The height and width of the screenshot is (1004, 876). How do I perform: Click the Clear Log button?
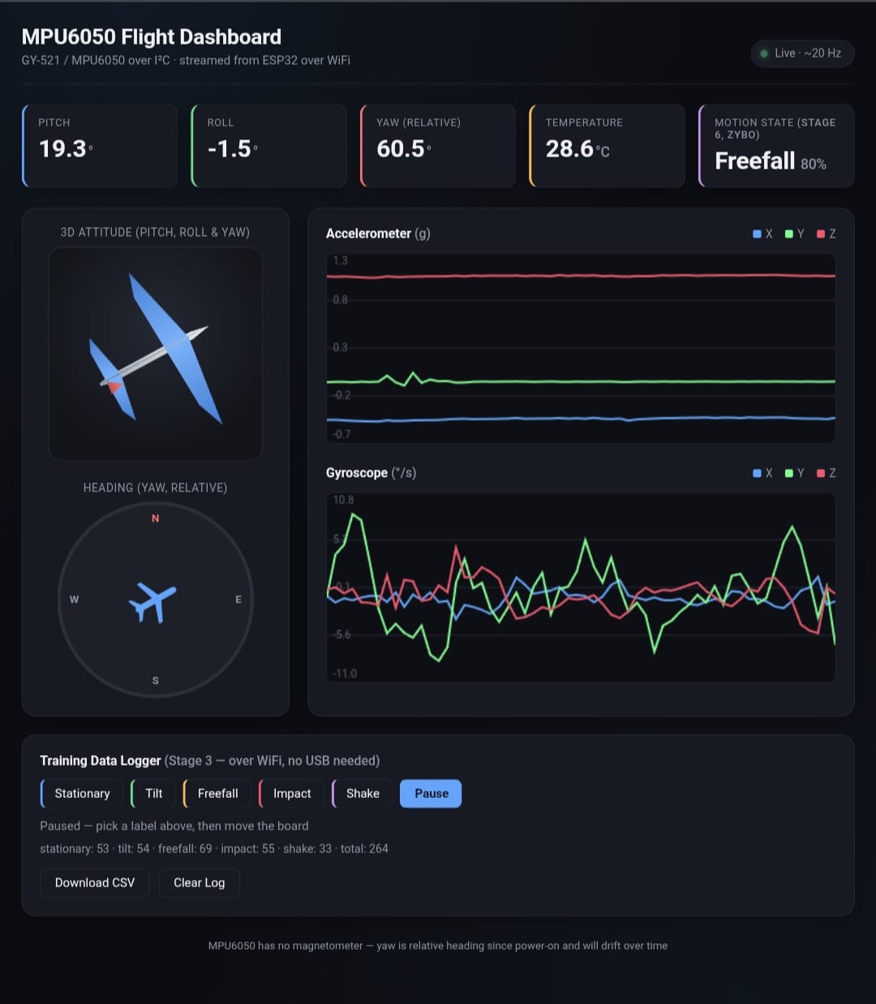[199, 882]
